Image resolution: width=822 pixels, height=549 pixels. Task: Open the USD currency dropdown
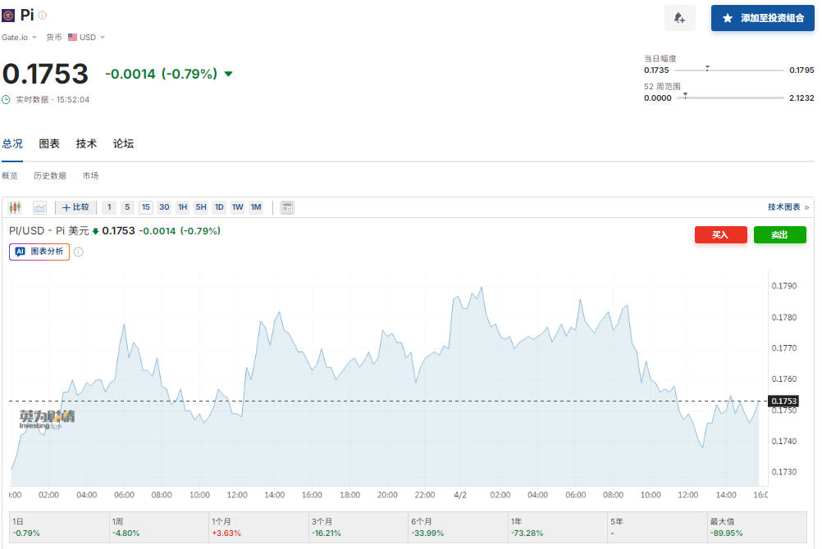click(x=86, y=37)
